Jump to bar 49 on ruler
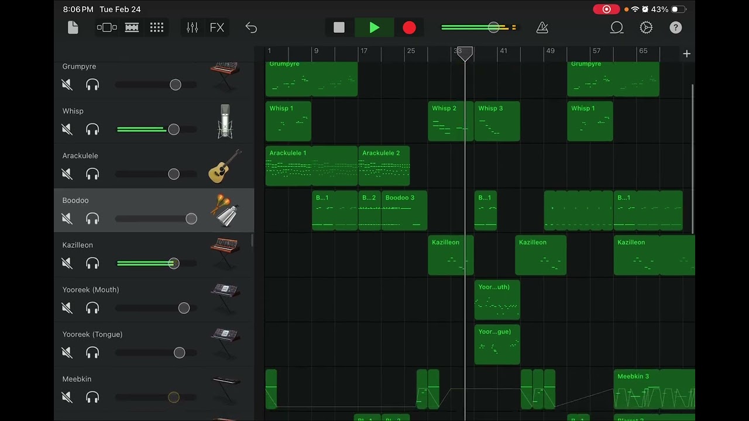Viewport: 749px width, 421px height. (550, 51)
